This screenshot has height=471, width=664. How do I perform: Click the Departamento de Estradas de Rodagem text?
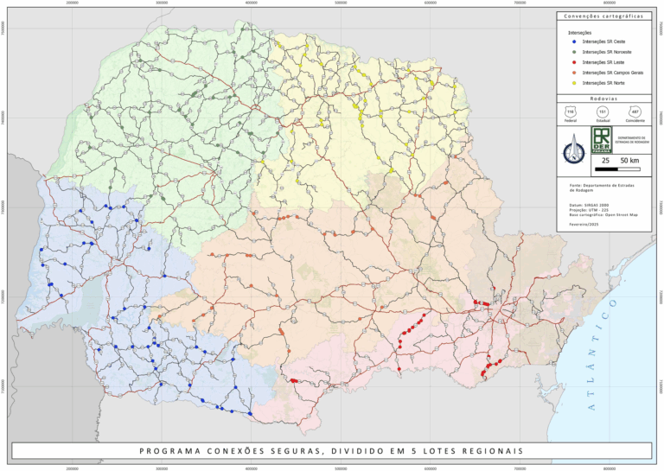click(x=634, y=140)
